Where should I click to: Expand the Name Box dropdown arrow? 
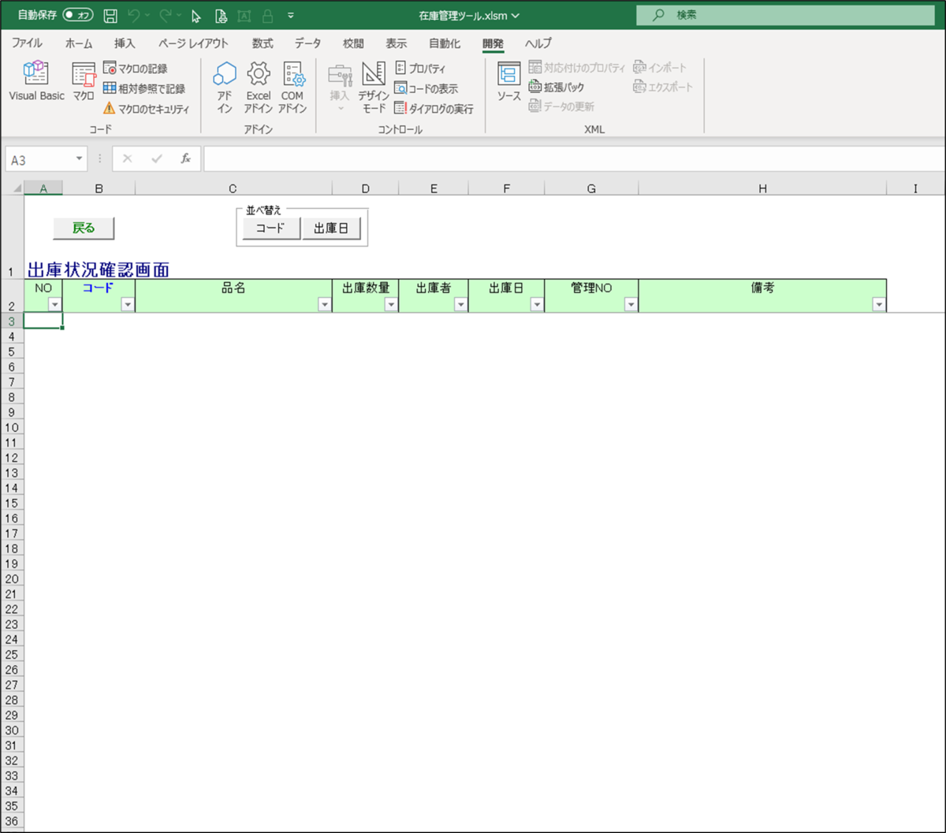(79, 159)
